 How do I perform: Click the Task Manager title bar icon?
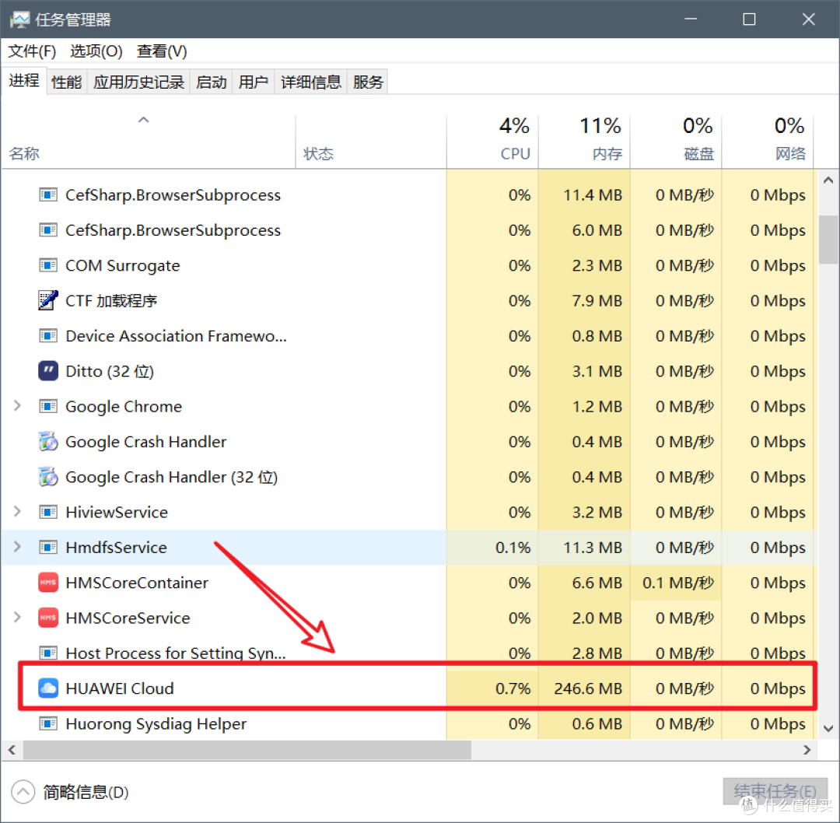click(19, 19)
